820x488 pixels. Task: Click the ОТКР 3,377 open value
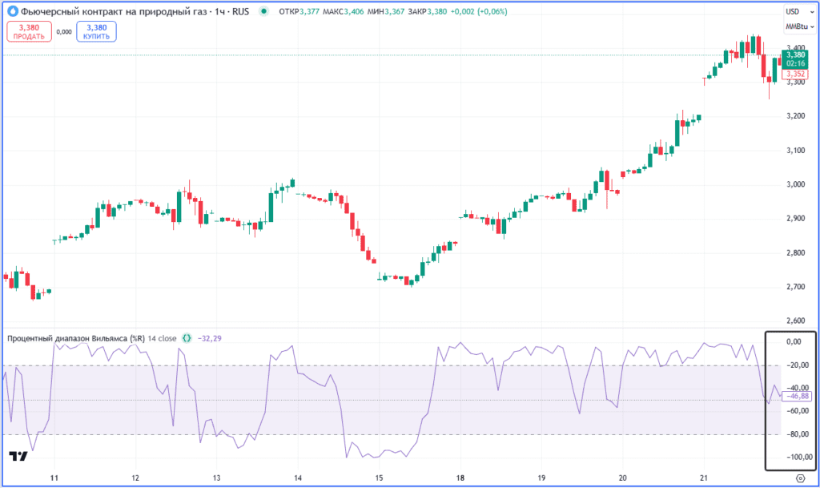click(x=299, y=11)
